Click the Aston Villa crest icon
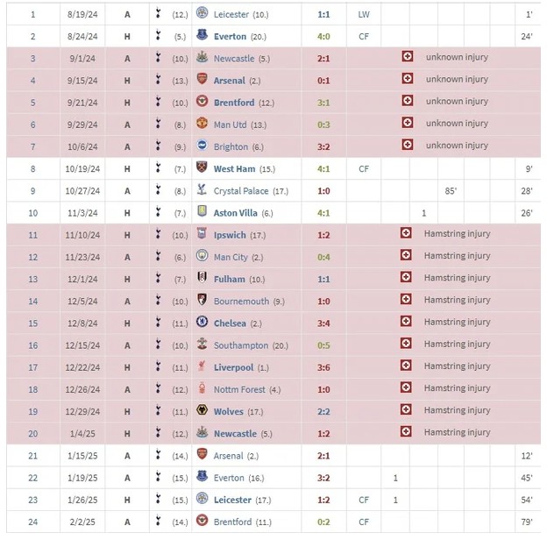This screenshot has width=547, height=540. [202, 213]
